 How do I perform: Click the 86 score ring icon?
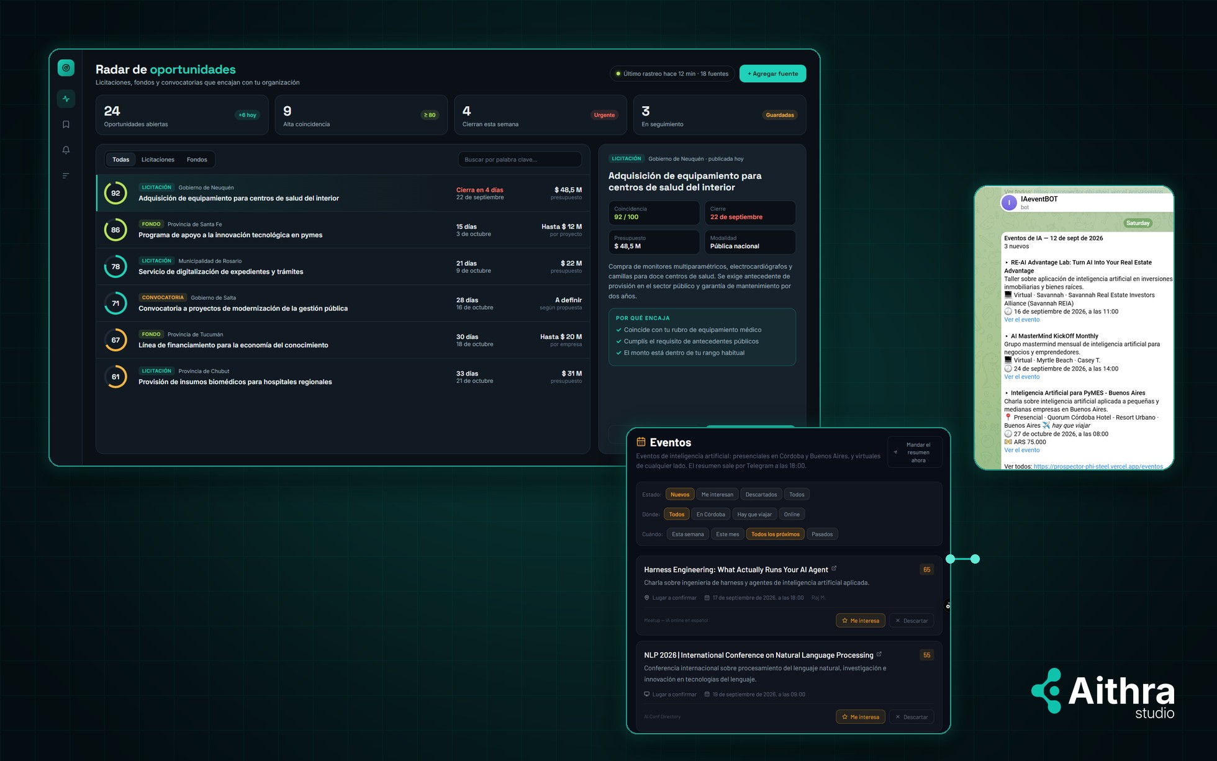click(115, 230)
